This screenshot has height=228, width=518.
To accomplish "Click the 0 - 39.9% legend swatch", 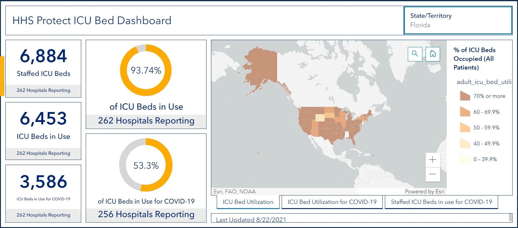I will (465, 159).
